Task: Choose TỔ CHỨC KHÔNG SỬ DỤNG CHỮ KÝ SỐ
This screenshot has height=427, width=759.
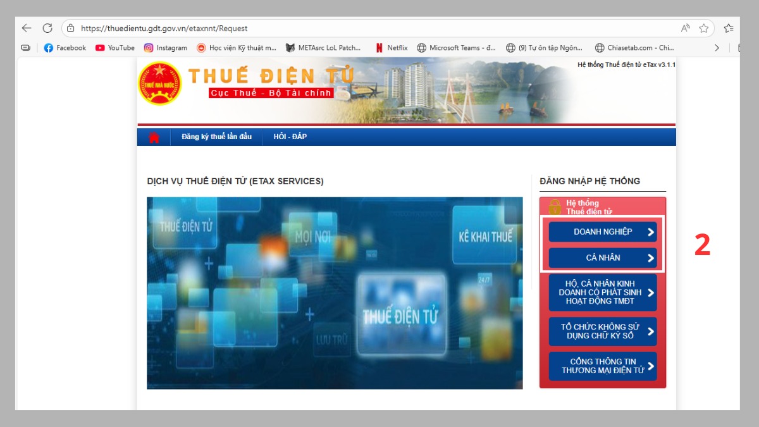Action: (x=603, y=331)
